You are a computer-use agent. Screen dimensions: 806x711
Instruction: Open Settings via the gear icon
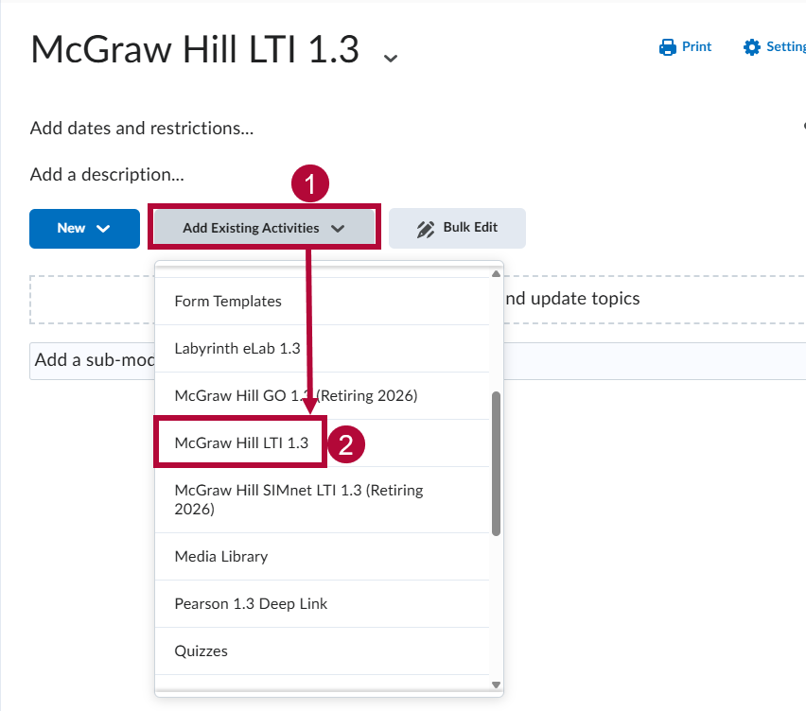coord(751,47)
